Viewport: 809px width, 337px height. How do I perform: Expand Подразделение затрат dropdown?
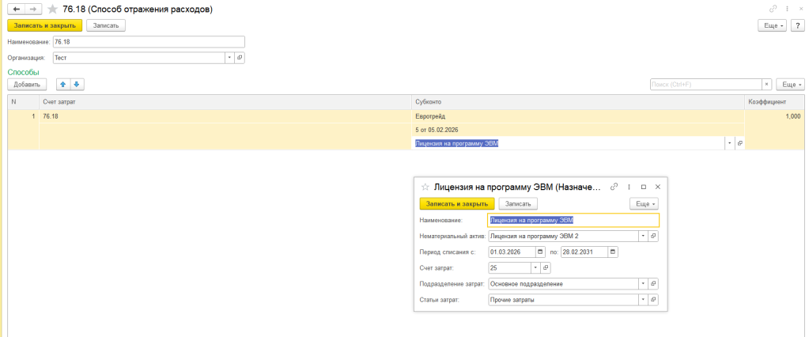(x=644, y=284)
